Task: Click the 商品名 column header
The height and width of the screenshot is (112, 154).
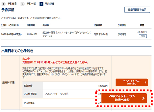Action: (x=46, y=25)
